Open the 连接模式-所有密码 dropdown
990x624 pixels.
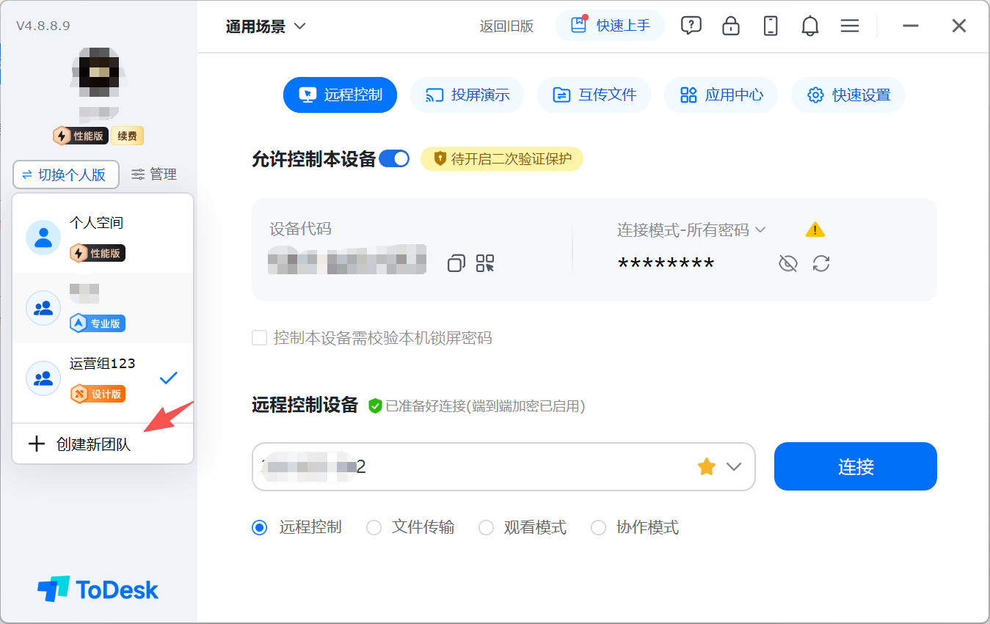click(691, 230)
